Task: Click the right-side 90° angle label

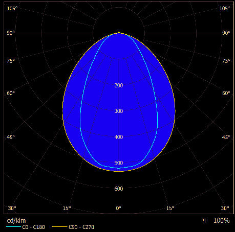Action: pyautogui.click(x=226, y=33)
